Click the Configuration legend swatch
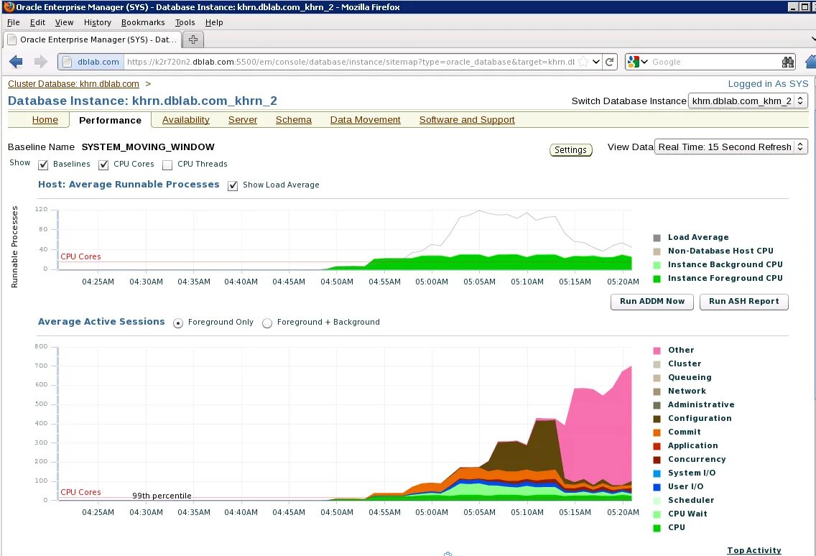The height and width of the screenshot is (556, 816). (x=657, y=419)
